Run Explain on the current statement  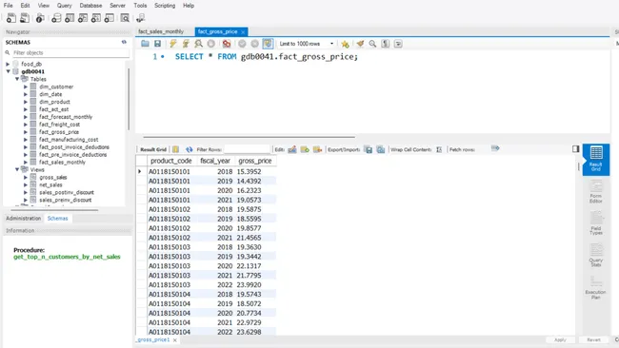pyautogui.click(x=198, y=44)
